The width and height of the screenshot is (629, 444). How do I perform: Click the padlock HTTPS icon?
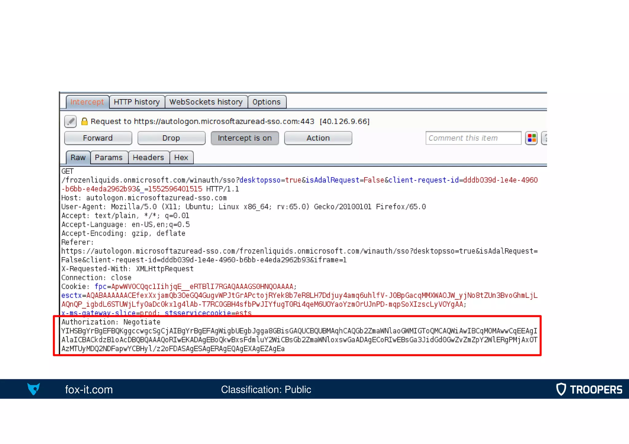pyautogui.click(x=84, y=122)
